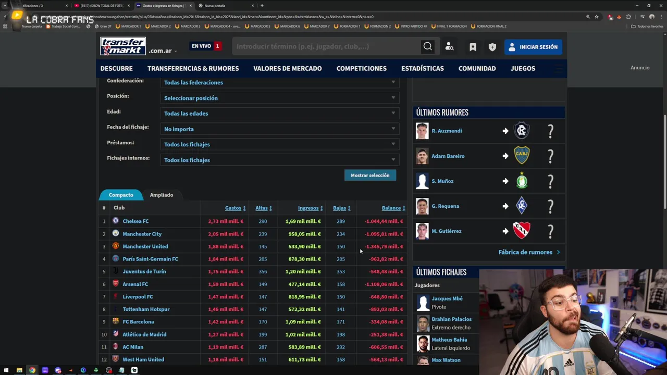
Task: Click INICIAR SESIÓN button
Action: (x=533, y=47)
